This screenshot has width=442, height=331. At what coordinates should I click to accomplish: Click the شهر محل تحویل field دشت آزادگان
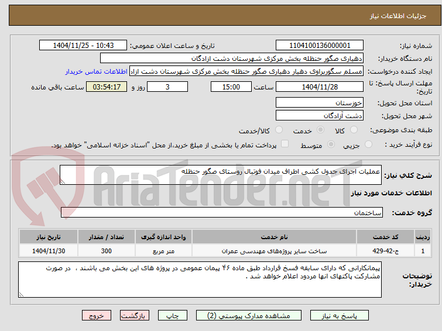pos(320,115)
